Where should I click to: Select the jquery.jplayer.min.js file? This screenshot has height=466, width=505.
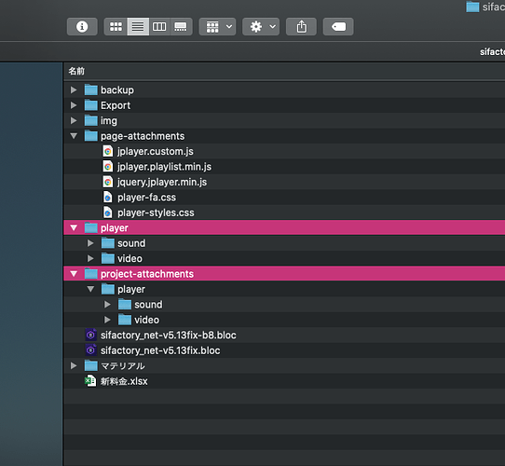(162, 182)
